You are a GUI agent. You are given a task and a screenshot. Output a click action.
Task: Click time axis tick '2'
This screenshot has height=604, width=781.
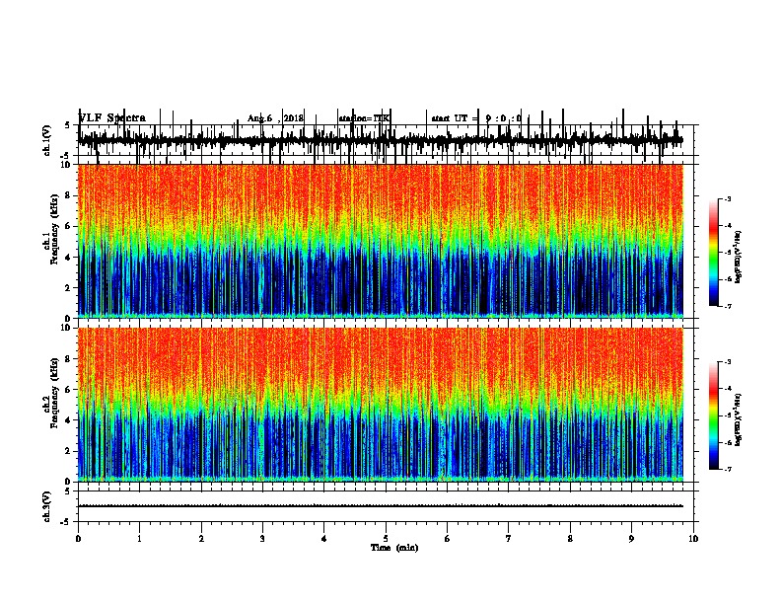coord(201,539)
